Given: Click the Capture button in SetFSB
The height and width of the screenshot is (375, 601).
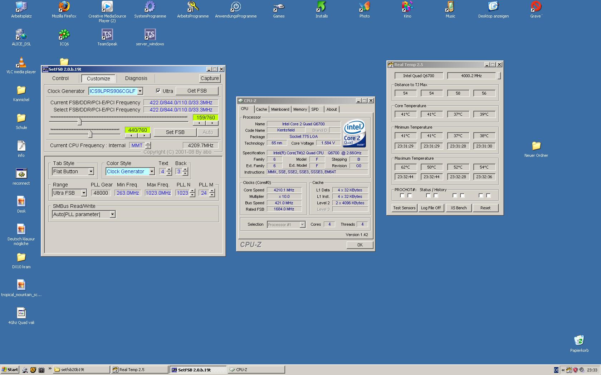Looking at the screenshot, I should [210, 78].
